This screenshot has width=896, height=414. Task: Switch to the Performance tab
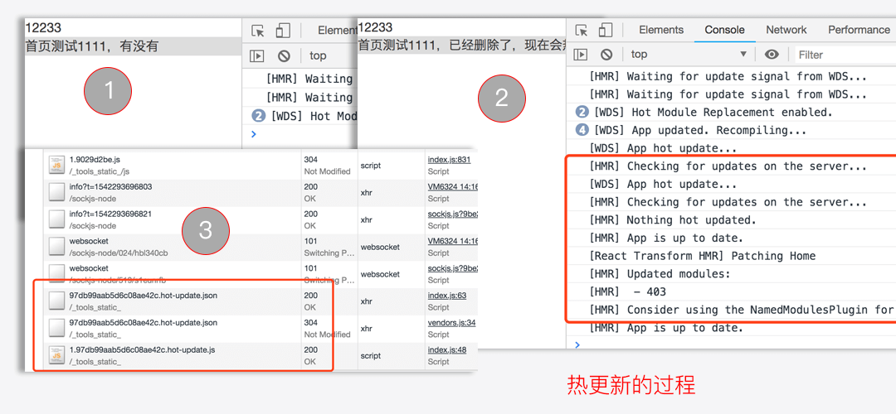point(859,31)
